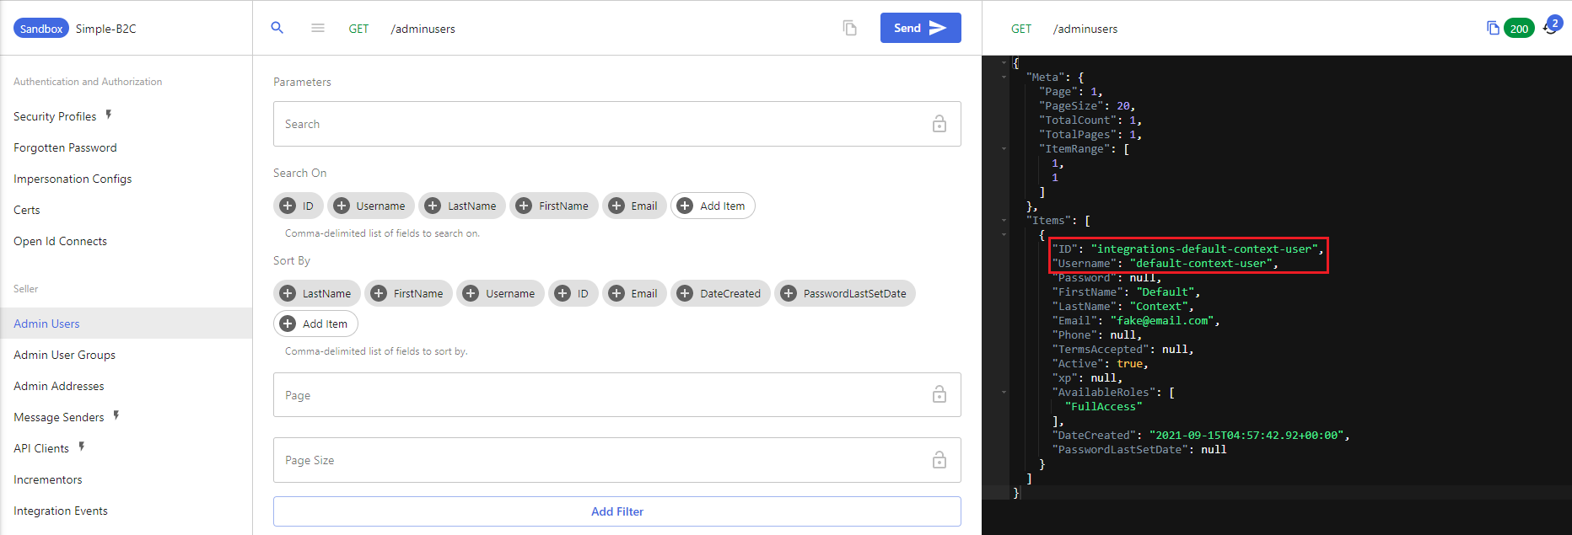Click the DateCreated timestamp value

[x=1246, y=435]
